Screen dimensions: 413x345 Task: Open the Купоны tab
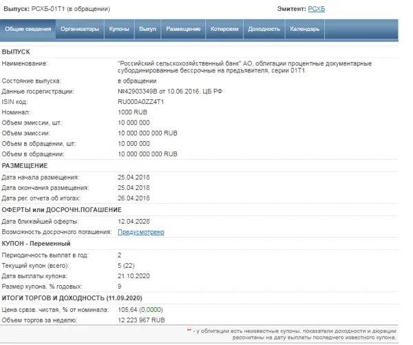[119, 29]
